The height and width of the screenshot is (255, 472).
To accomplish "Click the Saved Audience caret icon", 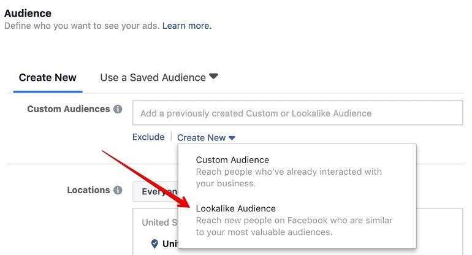I will [x=213, y=76].
